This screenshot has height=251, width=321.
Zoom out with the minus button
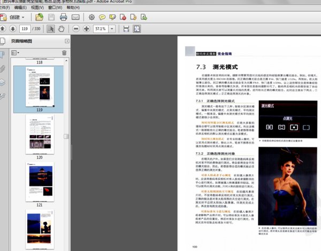click(x=75, y=28)
